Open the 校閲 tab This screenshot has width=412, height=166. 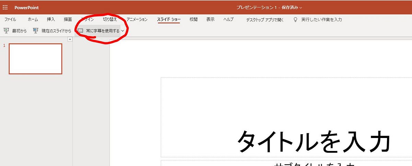194,19
